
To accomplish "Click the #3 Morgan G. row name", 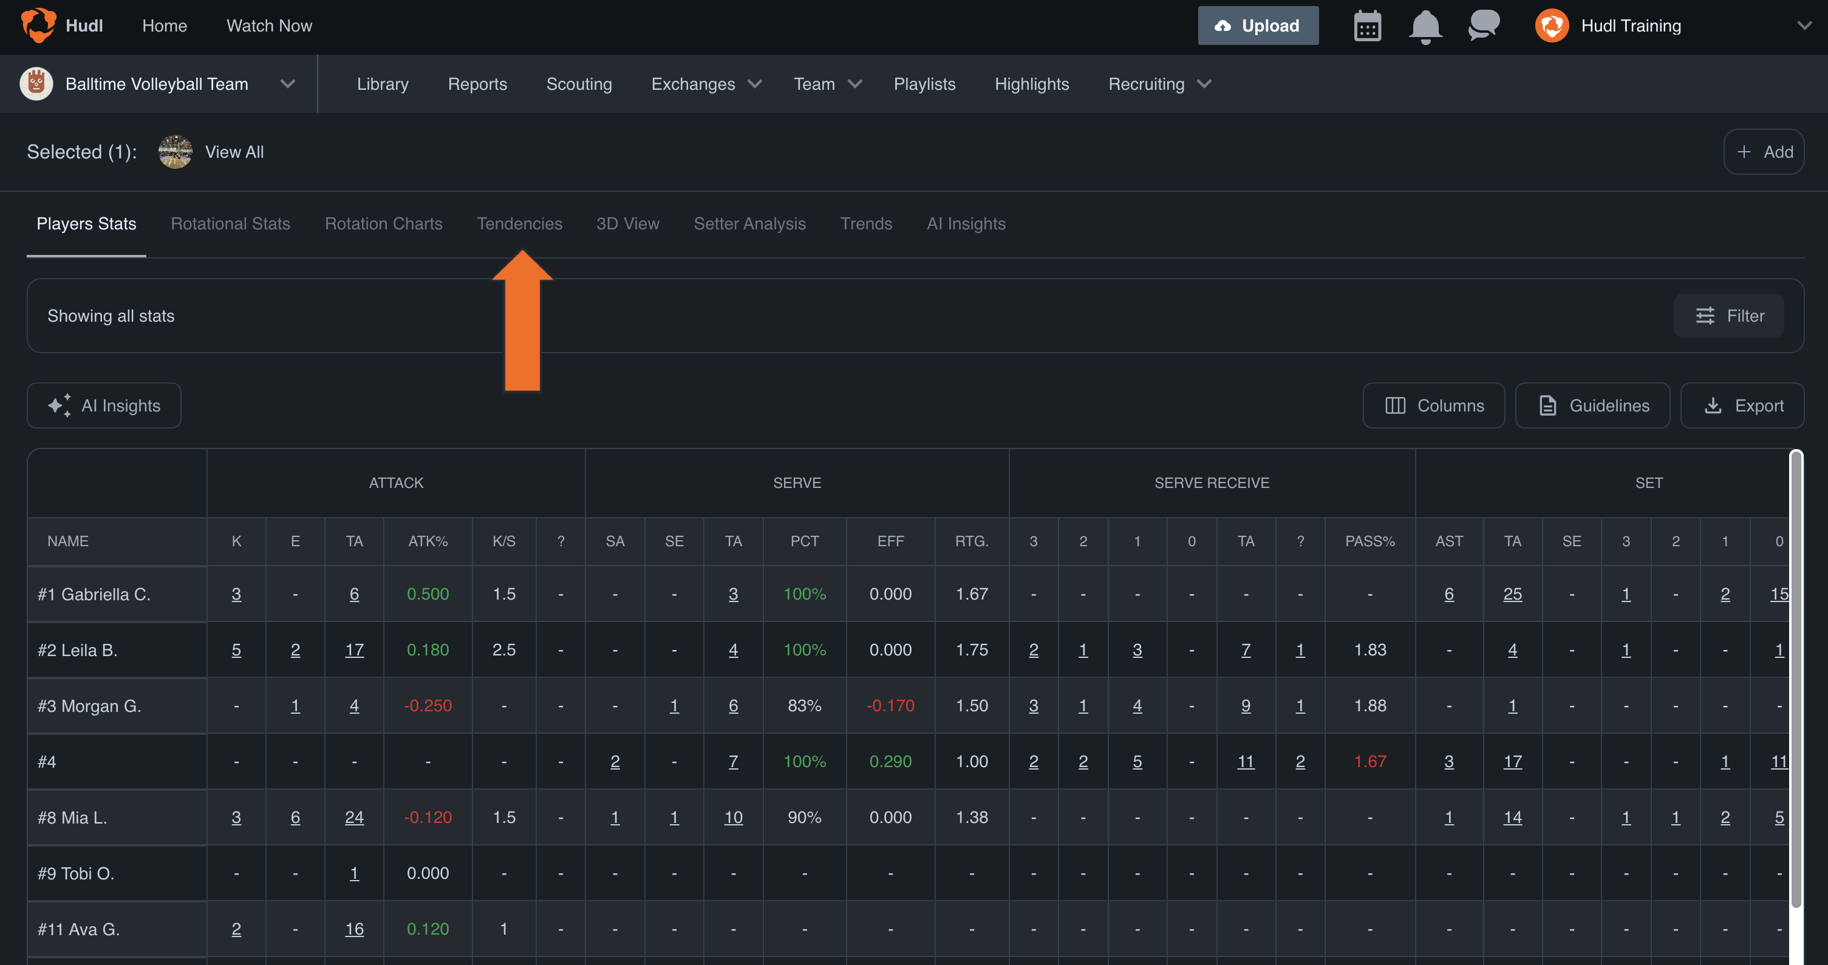I will pos(89,706).
